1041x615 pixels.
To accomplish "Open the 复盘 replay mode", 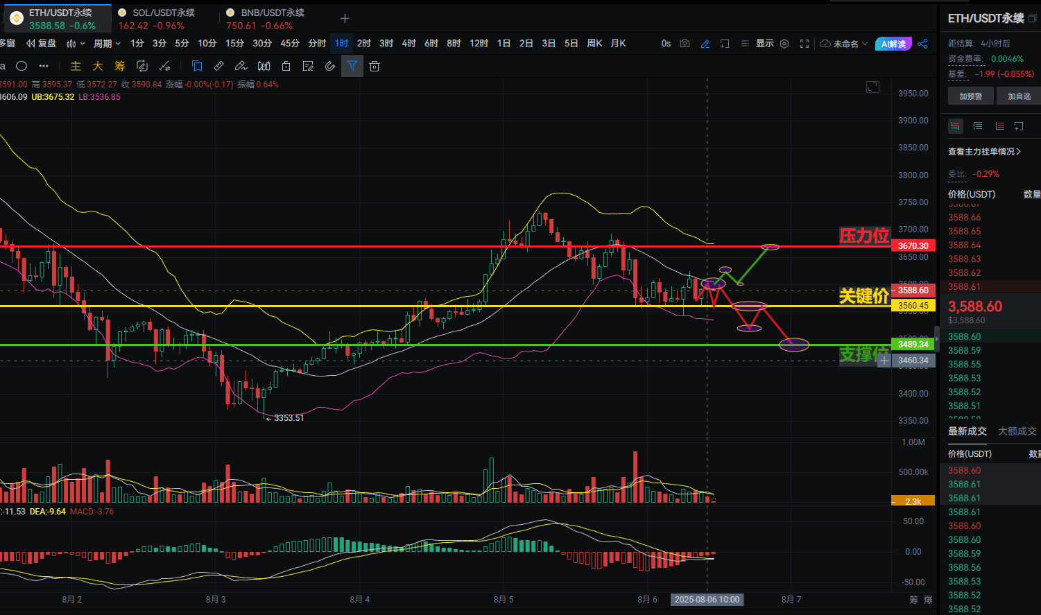I will 41,43.
